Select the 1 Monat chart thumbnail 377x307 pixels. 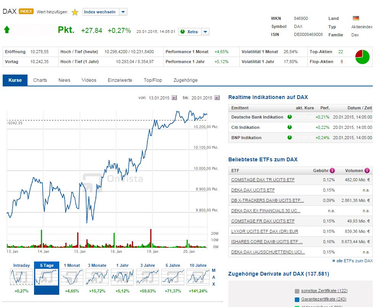click(x=72, y=278)
